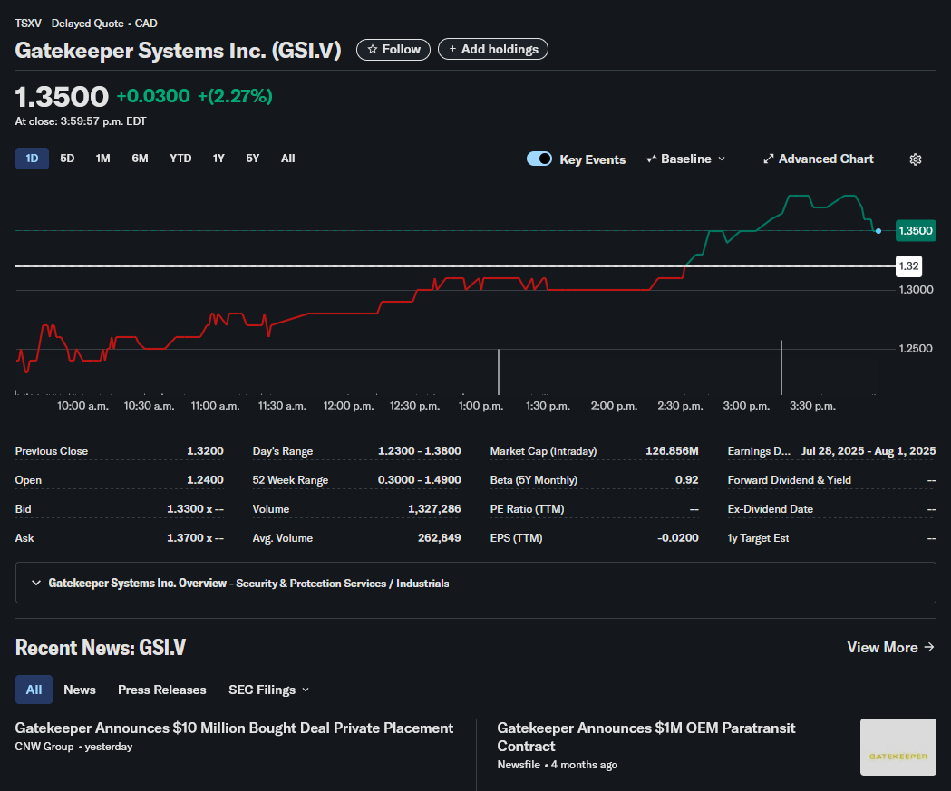Click the earnings date Jul 28, 2025 - Aug 1, 2025
The height and width of the screenshot is (791, 951).
[x=869, y=451]
